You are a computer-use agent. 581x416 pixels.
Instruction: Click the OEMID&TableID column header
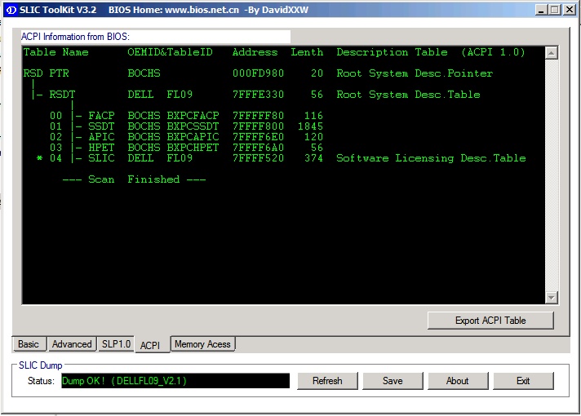170,52
